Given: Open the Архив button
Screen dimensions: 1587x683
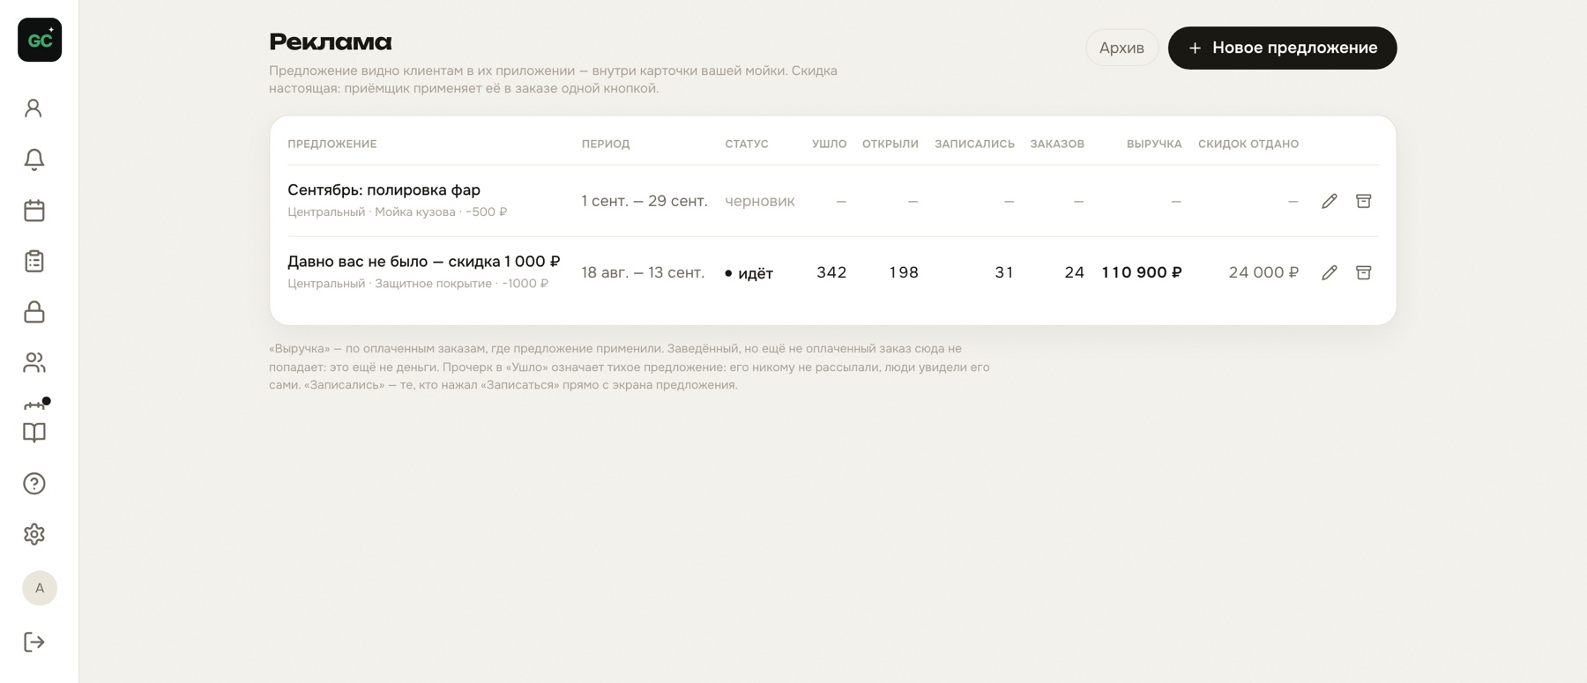Looking at the screenshot, I should [1121, 48].
